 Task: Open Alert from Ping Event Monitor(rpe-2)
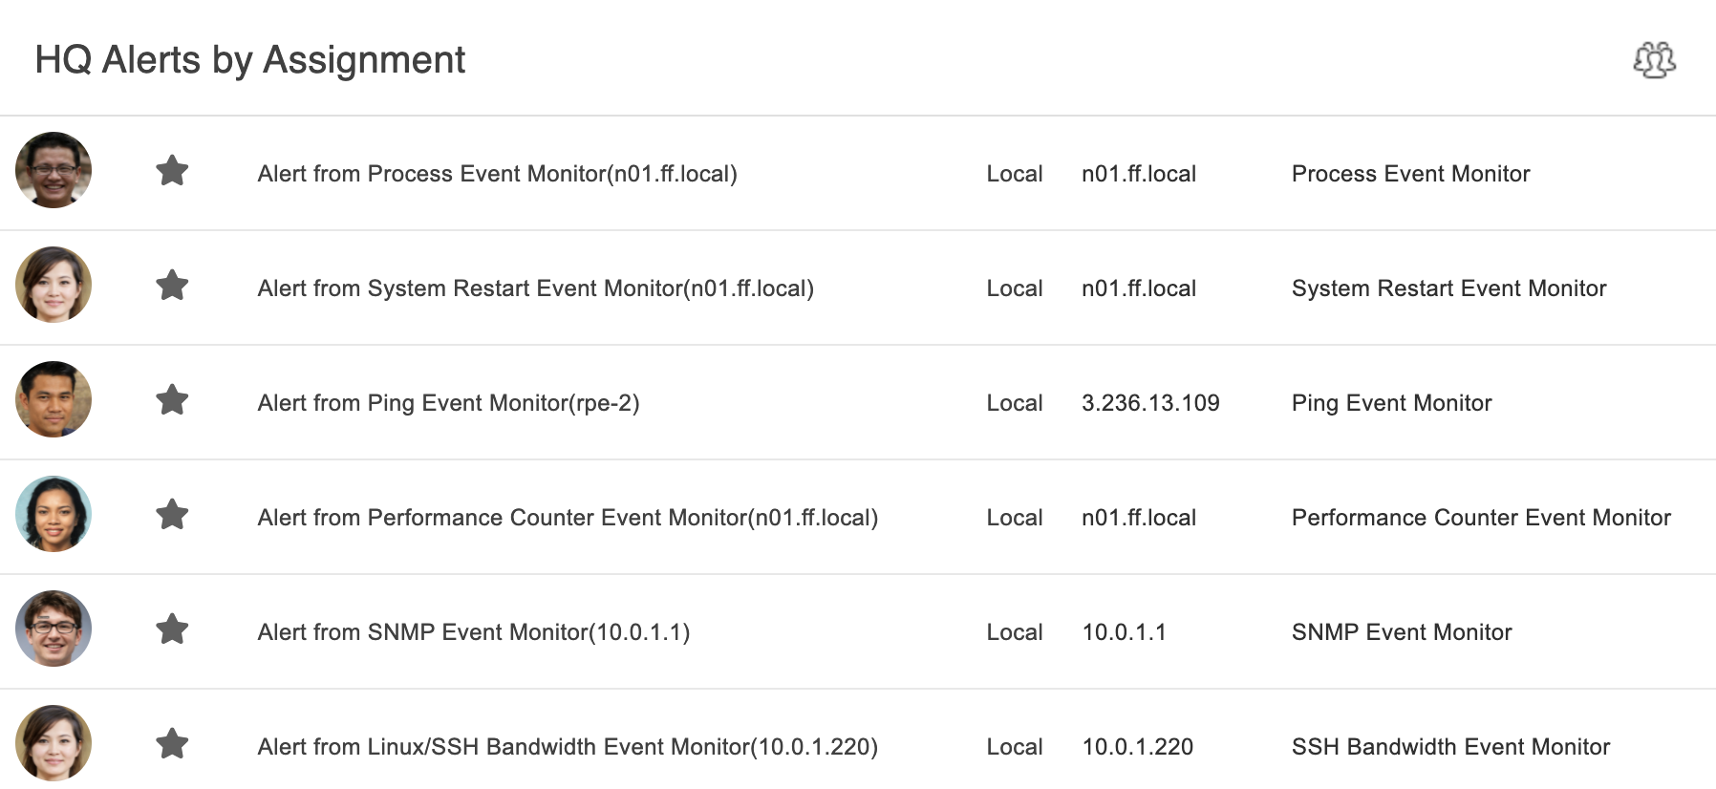tap(448, 403)
